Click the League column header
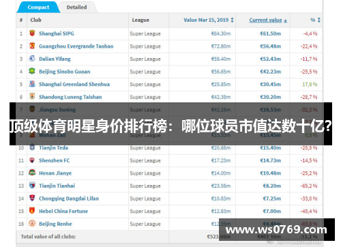The height and width of the screenshot is (247, 341). point(140,20)
